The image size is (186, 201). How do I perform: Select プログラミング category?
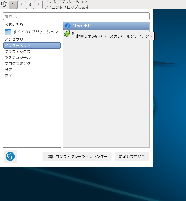[32, 63]
